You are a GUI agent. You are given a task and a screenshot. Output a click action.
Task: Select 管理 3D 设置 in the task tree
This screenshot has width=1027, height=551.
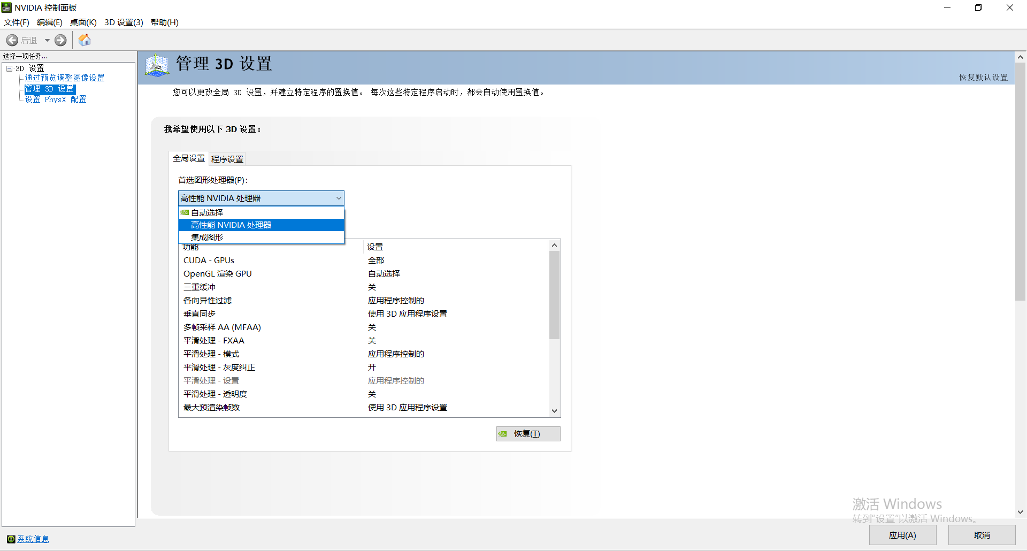click(50, 89)
